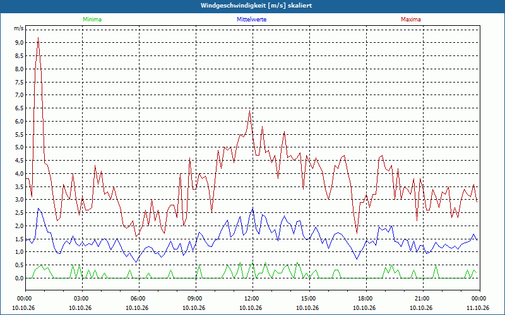This screenshot has width=505, height=315.
Task: Click the 7,0 y-axis value
Action: pyautogui.click(x=19, y=95)
